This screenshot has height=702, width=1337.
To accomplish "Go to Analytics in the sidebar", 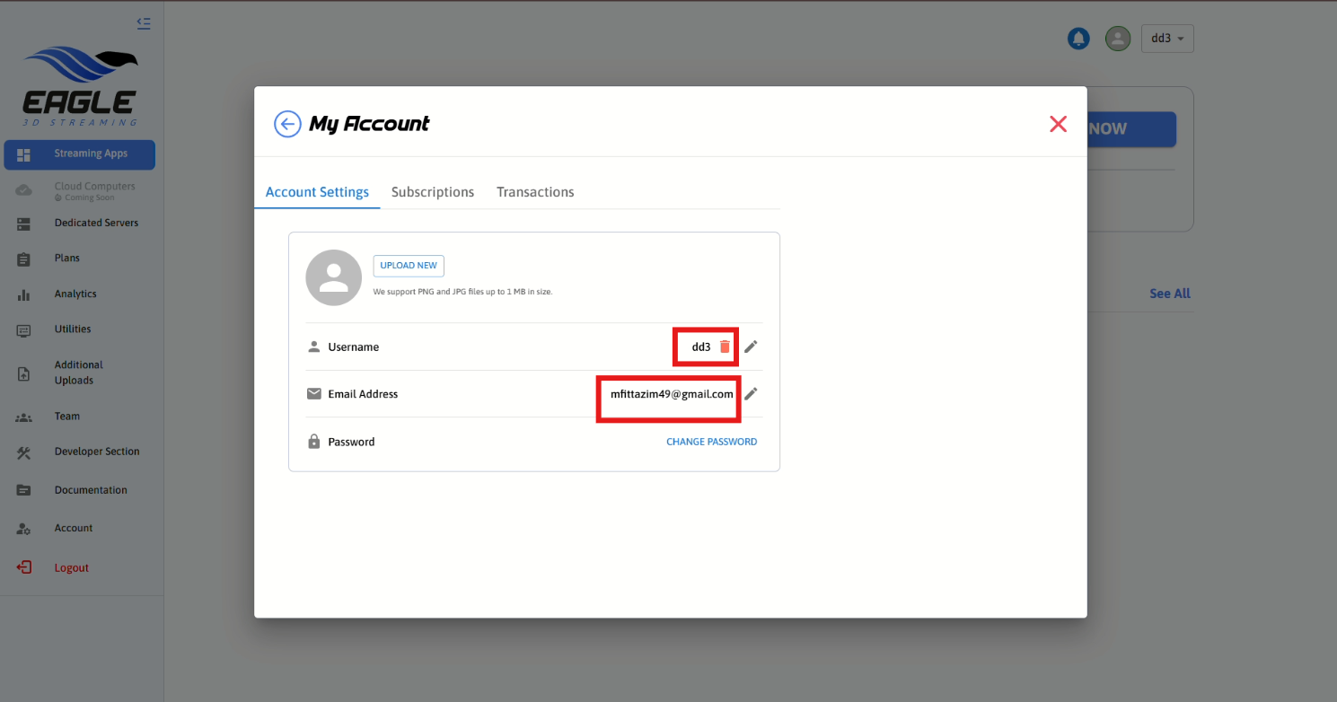I will coord(75,294).
